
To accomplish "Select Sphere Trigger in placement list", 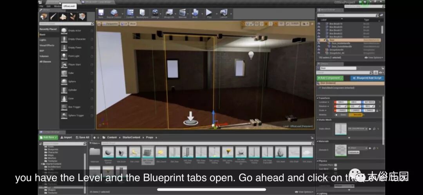I will 77,116.
